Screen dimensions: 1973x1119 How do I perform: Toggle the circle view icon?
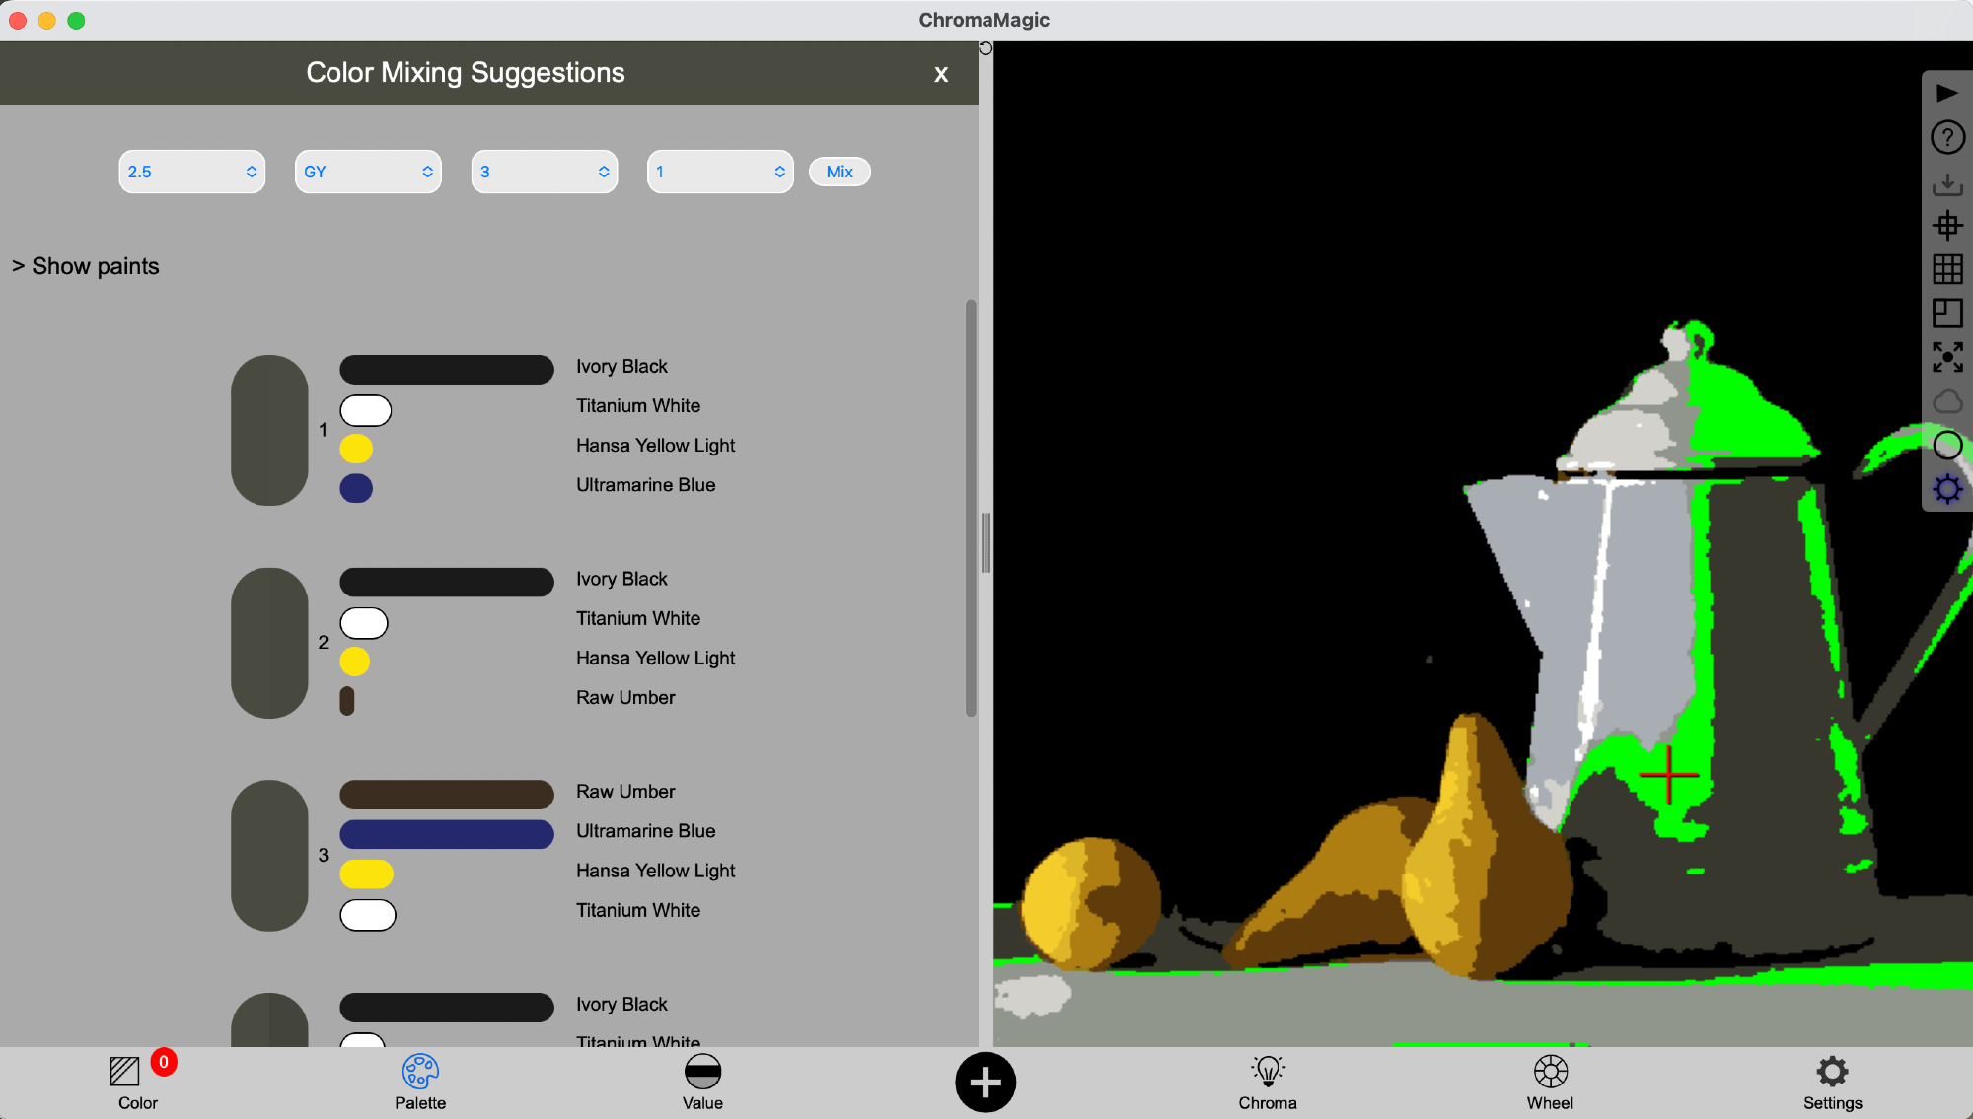(x=1947, y=446)
